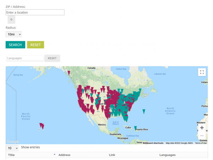Image resolution: width=213 pixels, height=160 pixels.
Task: Expand the show entries count dropdown
Action: click(12, 148)
